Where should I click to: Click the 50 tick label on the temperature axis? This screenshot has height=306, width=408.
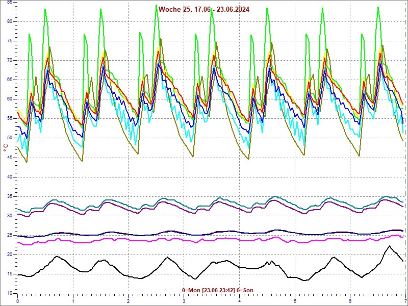[x=10, y=138]
